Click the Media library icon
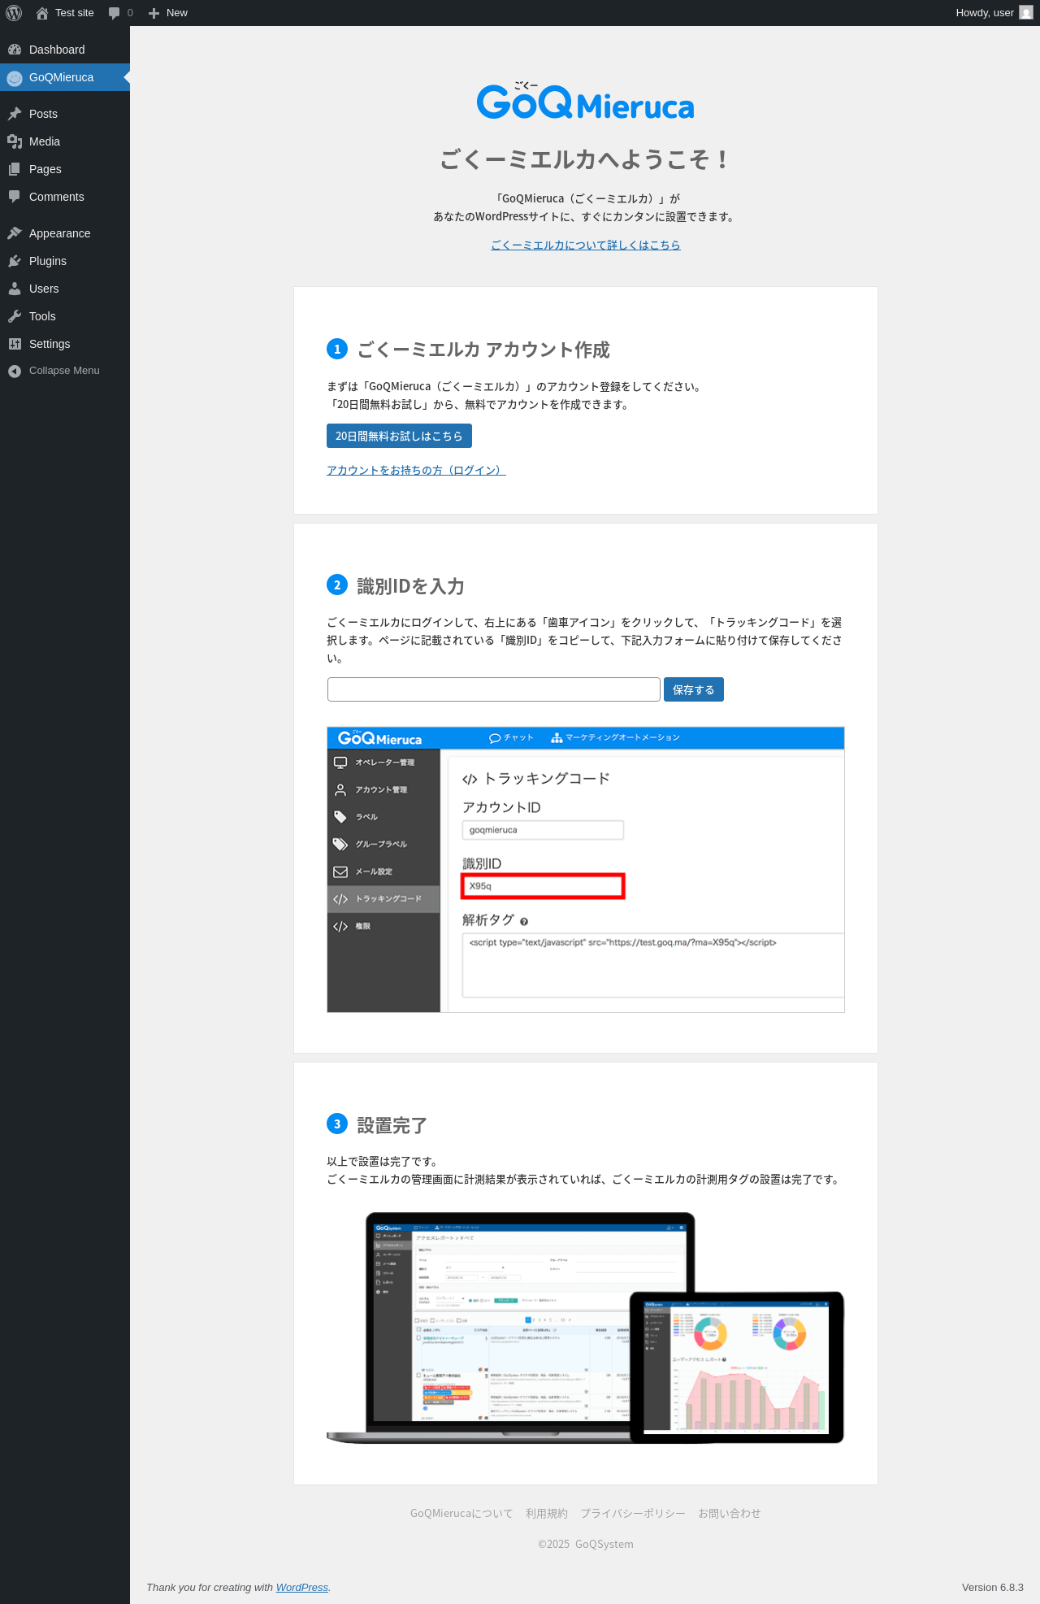Viewport: 1040px width, 1604px height. coord(15,141)
